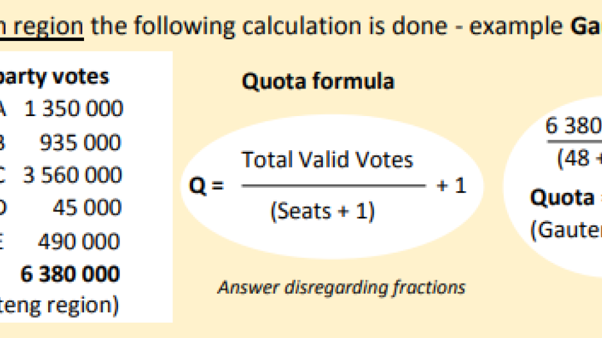Image resolution: width=602 pixels, height=338 pixels.
Task: Click the "(48 +" denominator in right oval
Action: click(x=579, y=158)
